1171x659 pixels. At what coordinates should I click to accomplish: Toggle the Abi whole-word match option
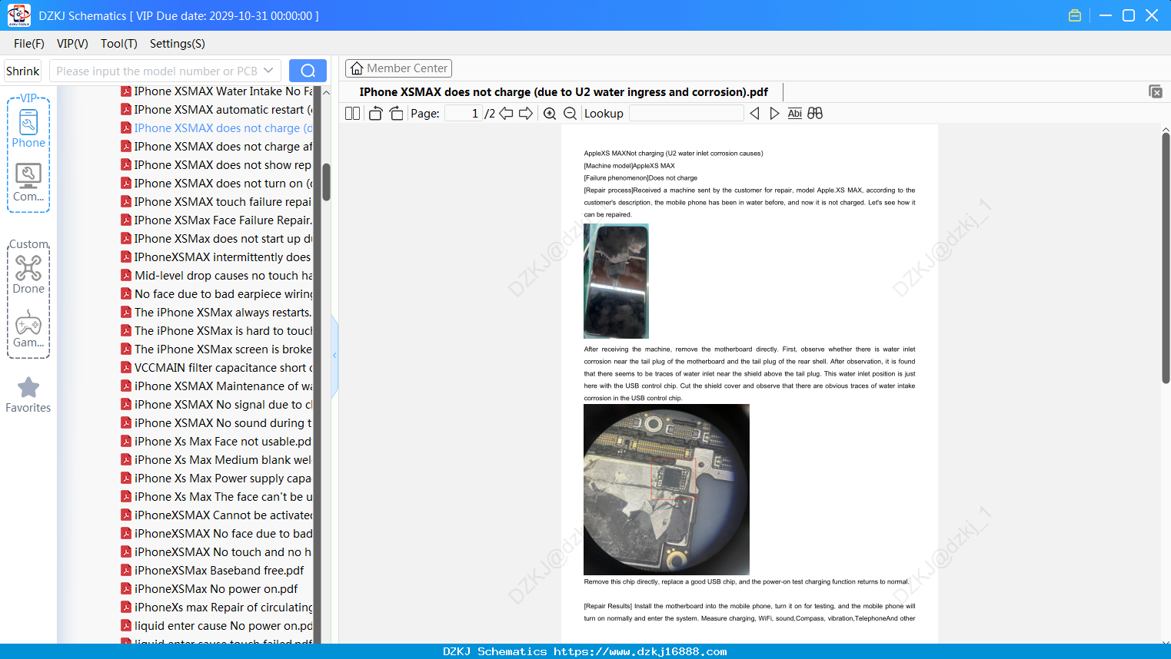point(795,114)
